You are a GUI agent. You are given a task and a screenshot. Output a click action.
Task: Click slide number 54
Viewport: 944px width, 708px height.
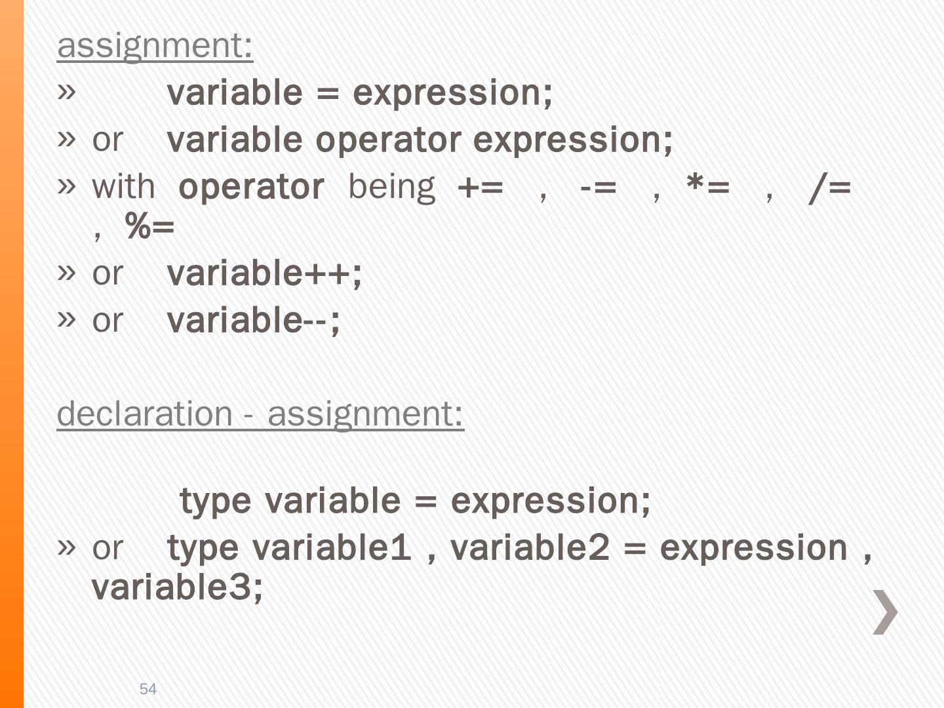coord(148,689)
